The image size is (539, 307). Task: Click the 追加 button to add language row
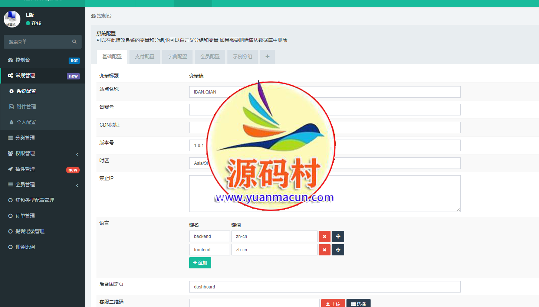tap(200, 262)
